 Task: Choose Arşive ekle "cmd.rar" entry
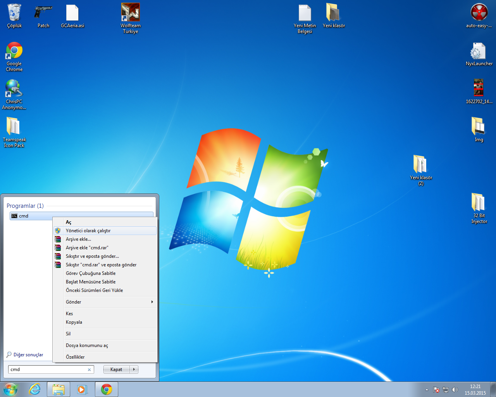point(105,248)
